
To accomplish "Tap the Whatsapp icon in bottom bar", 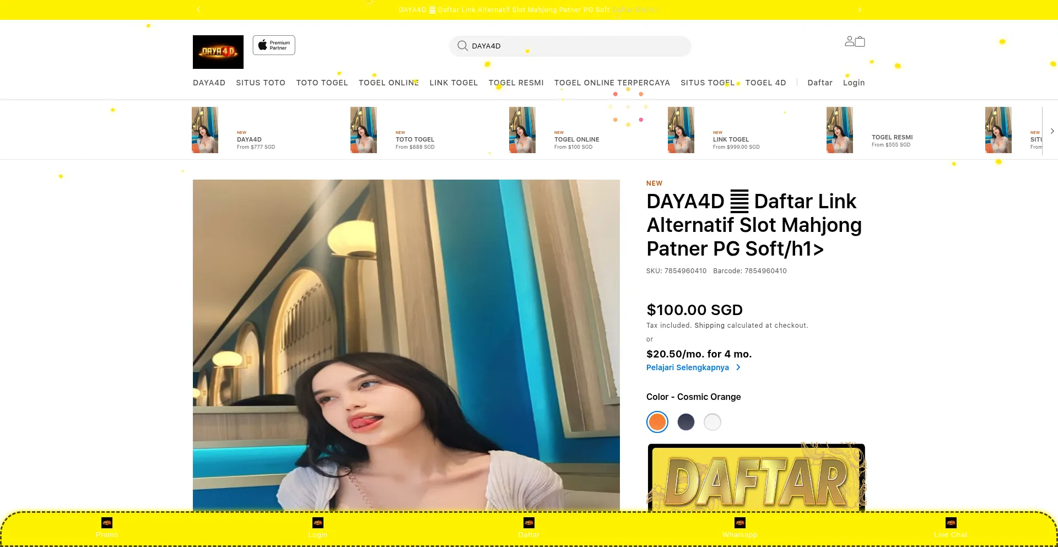I will [740, 523].
